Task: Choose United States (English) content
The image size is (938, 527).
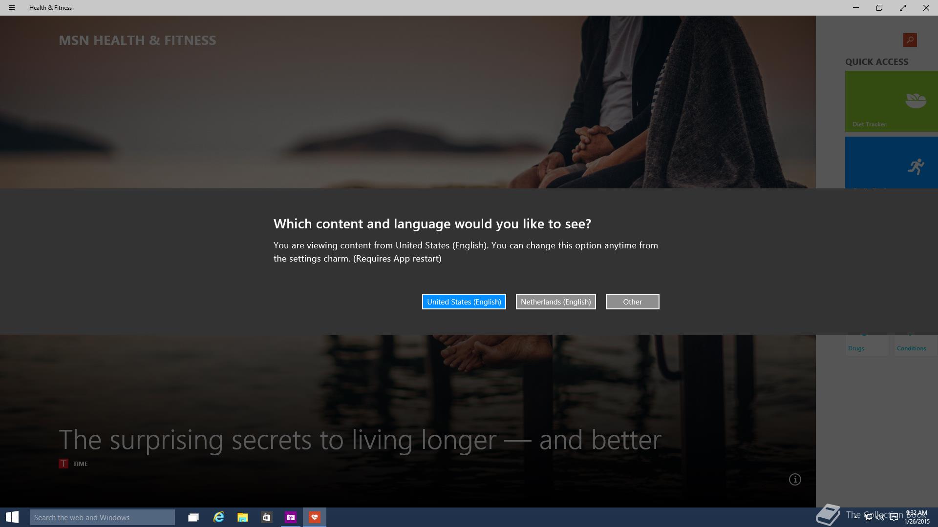Action: tap(464, 302)
